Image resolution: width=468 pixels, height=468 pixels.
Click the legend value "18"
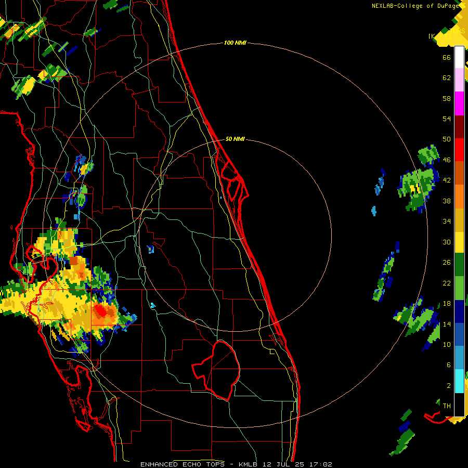pos(447,304)
